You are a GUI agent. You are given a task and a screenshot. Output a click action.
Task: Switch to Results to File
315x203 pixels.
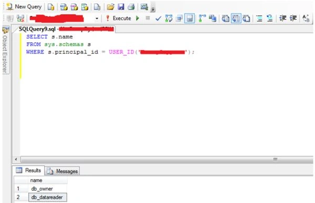click(x=246, y=19)
